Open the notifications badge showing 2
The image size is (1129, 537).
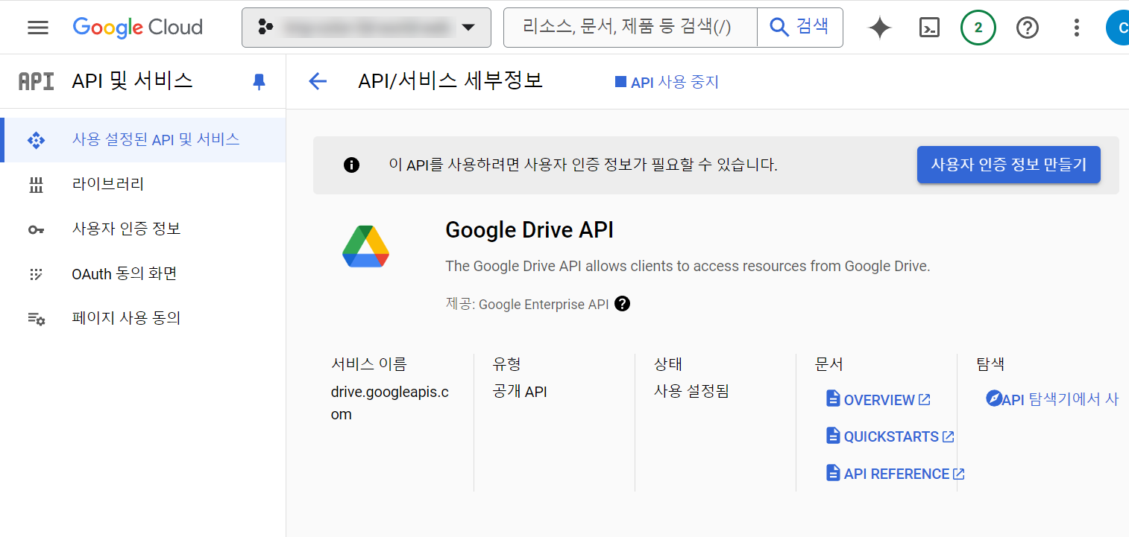click(978, 28)
